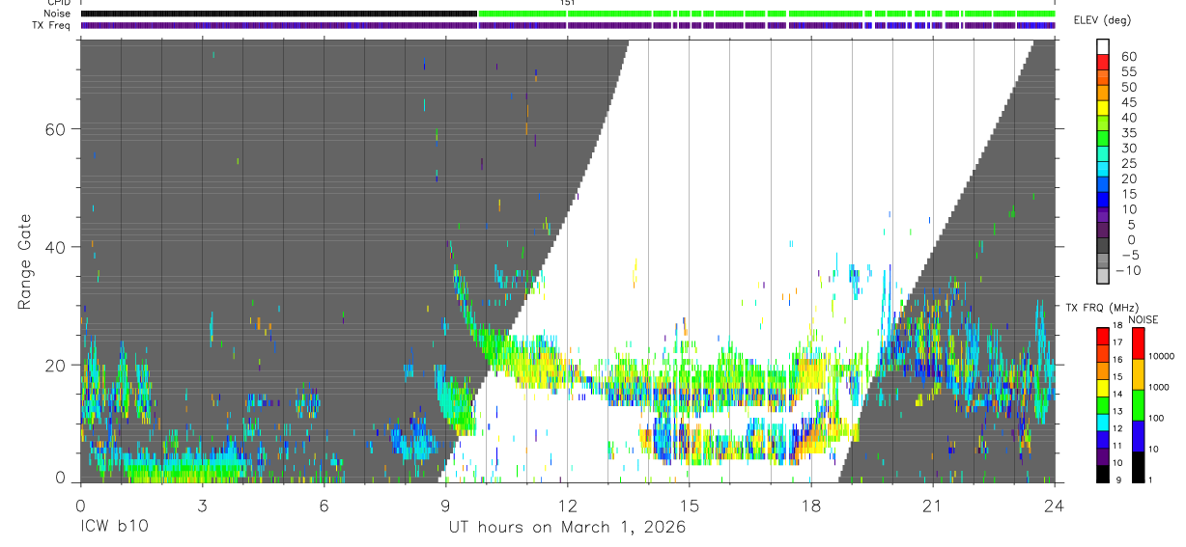Click the hour 6 tick label on time axis
Viewport: 1186px width, 547px height.
[324, 505]
